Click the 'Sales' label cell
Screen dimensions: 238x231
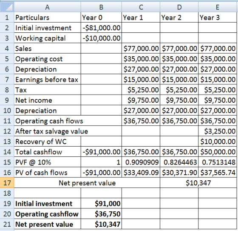[48, 49]
